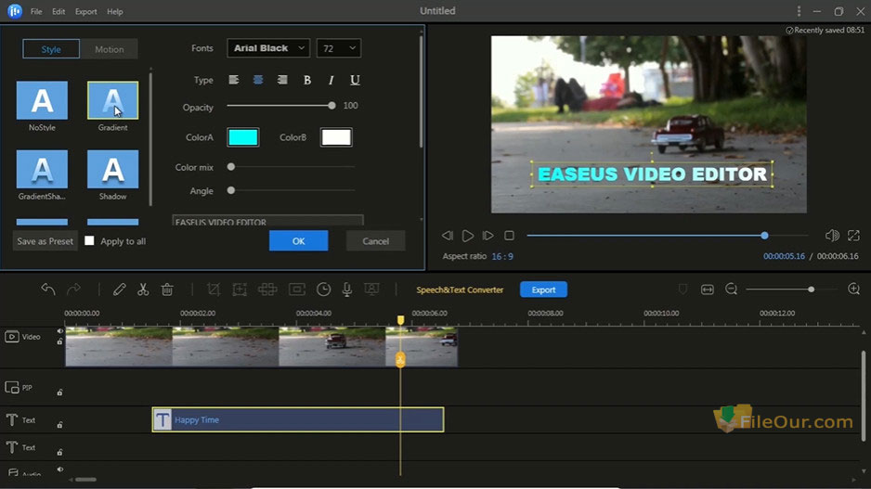
Task: Zoom in the timeline with plus magnifier
Action: click(853, 290)
